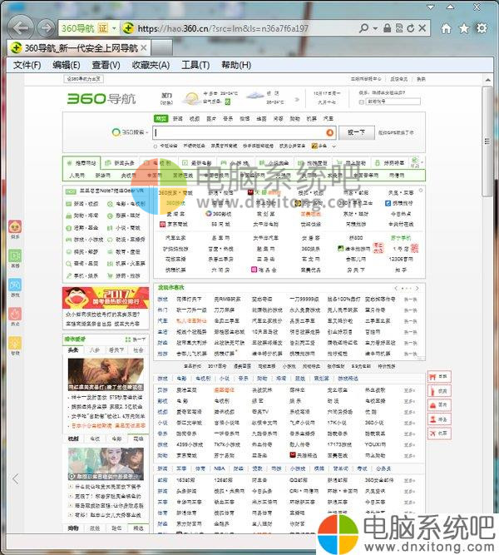
Task: Open the 帮助(H) menu
Action: (236, 65)
